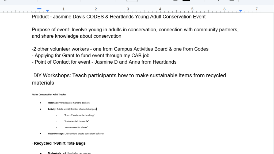Image resolution: width=274 pixels, height=154 pixels.
Task: Click the 'Recycled T-Shirt Tote Bags' heading
Action: [x=60, y=143]
